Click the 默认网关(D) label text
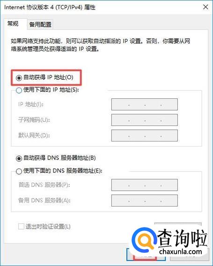The height and width of the screenshot is (266, 213). (34, 135)
